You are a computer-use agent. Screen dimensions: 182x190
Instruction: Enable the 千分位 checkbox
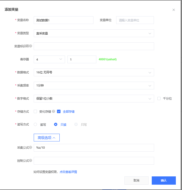159,98
